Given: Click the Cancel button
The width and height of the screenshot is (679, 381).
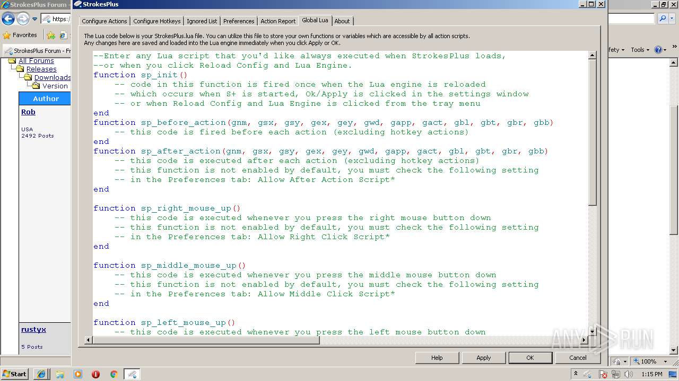Looking at the screenshot, I should click(578, 358).
